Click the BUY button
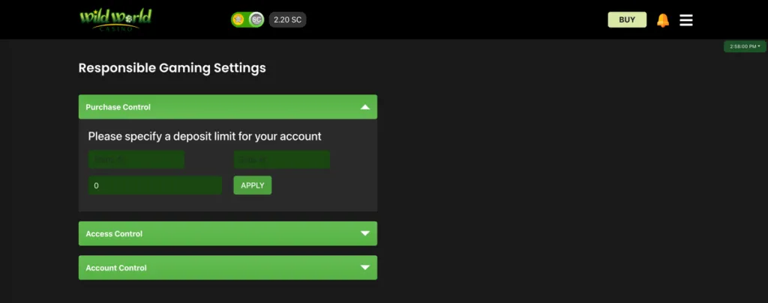The width and height of the screenshot is (768, 303). [627, 20]
